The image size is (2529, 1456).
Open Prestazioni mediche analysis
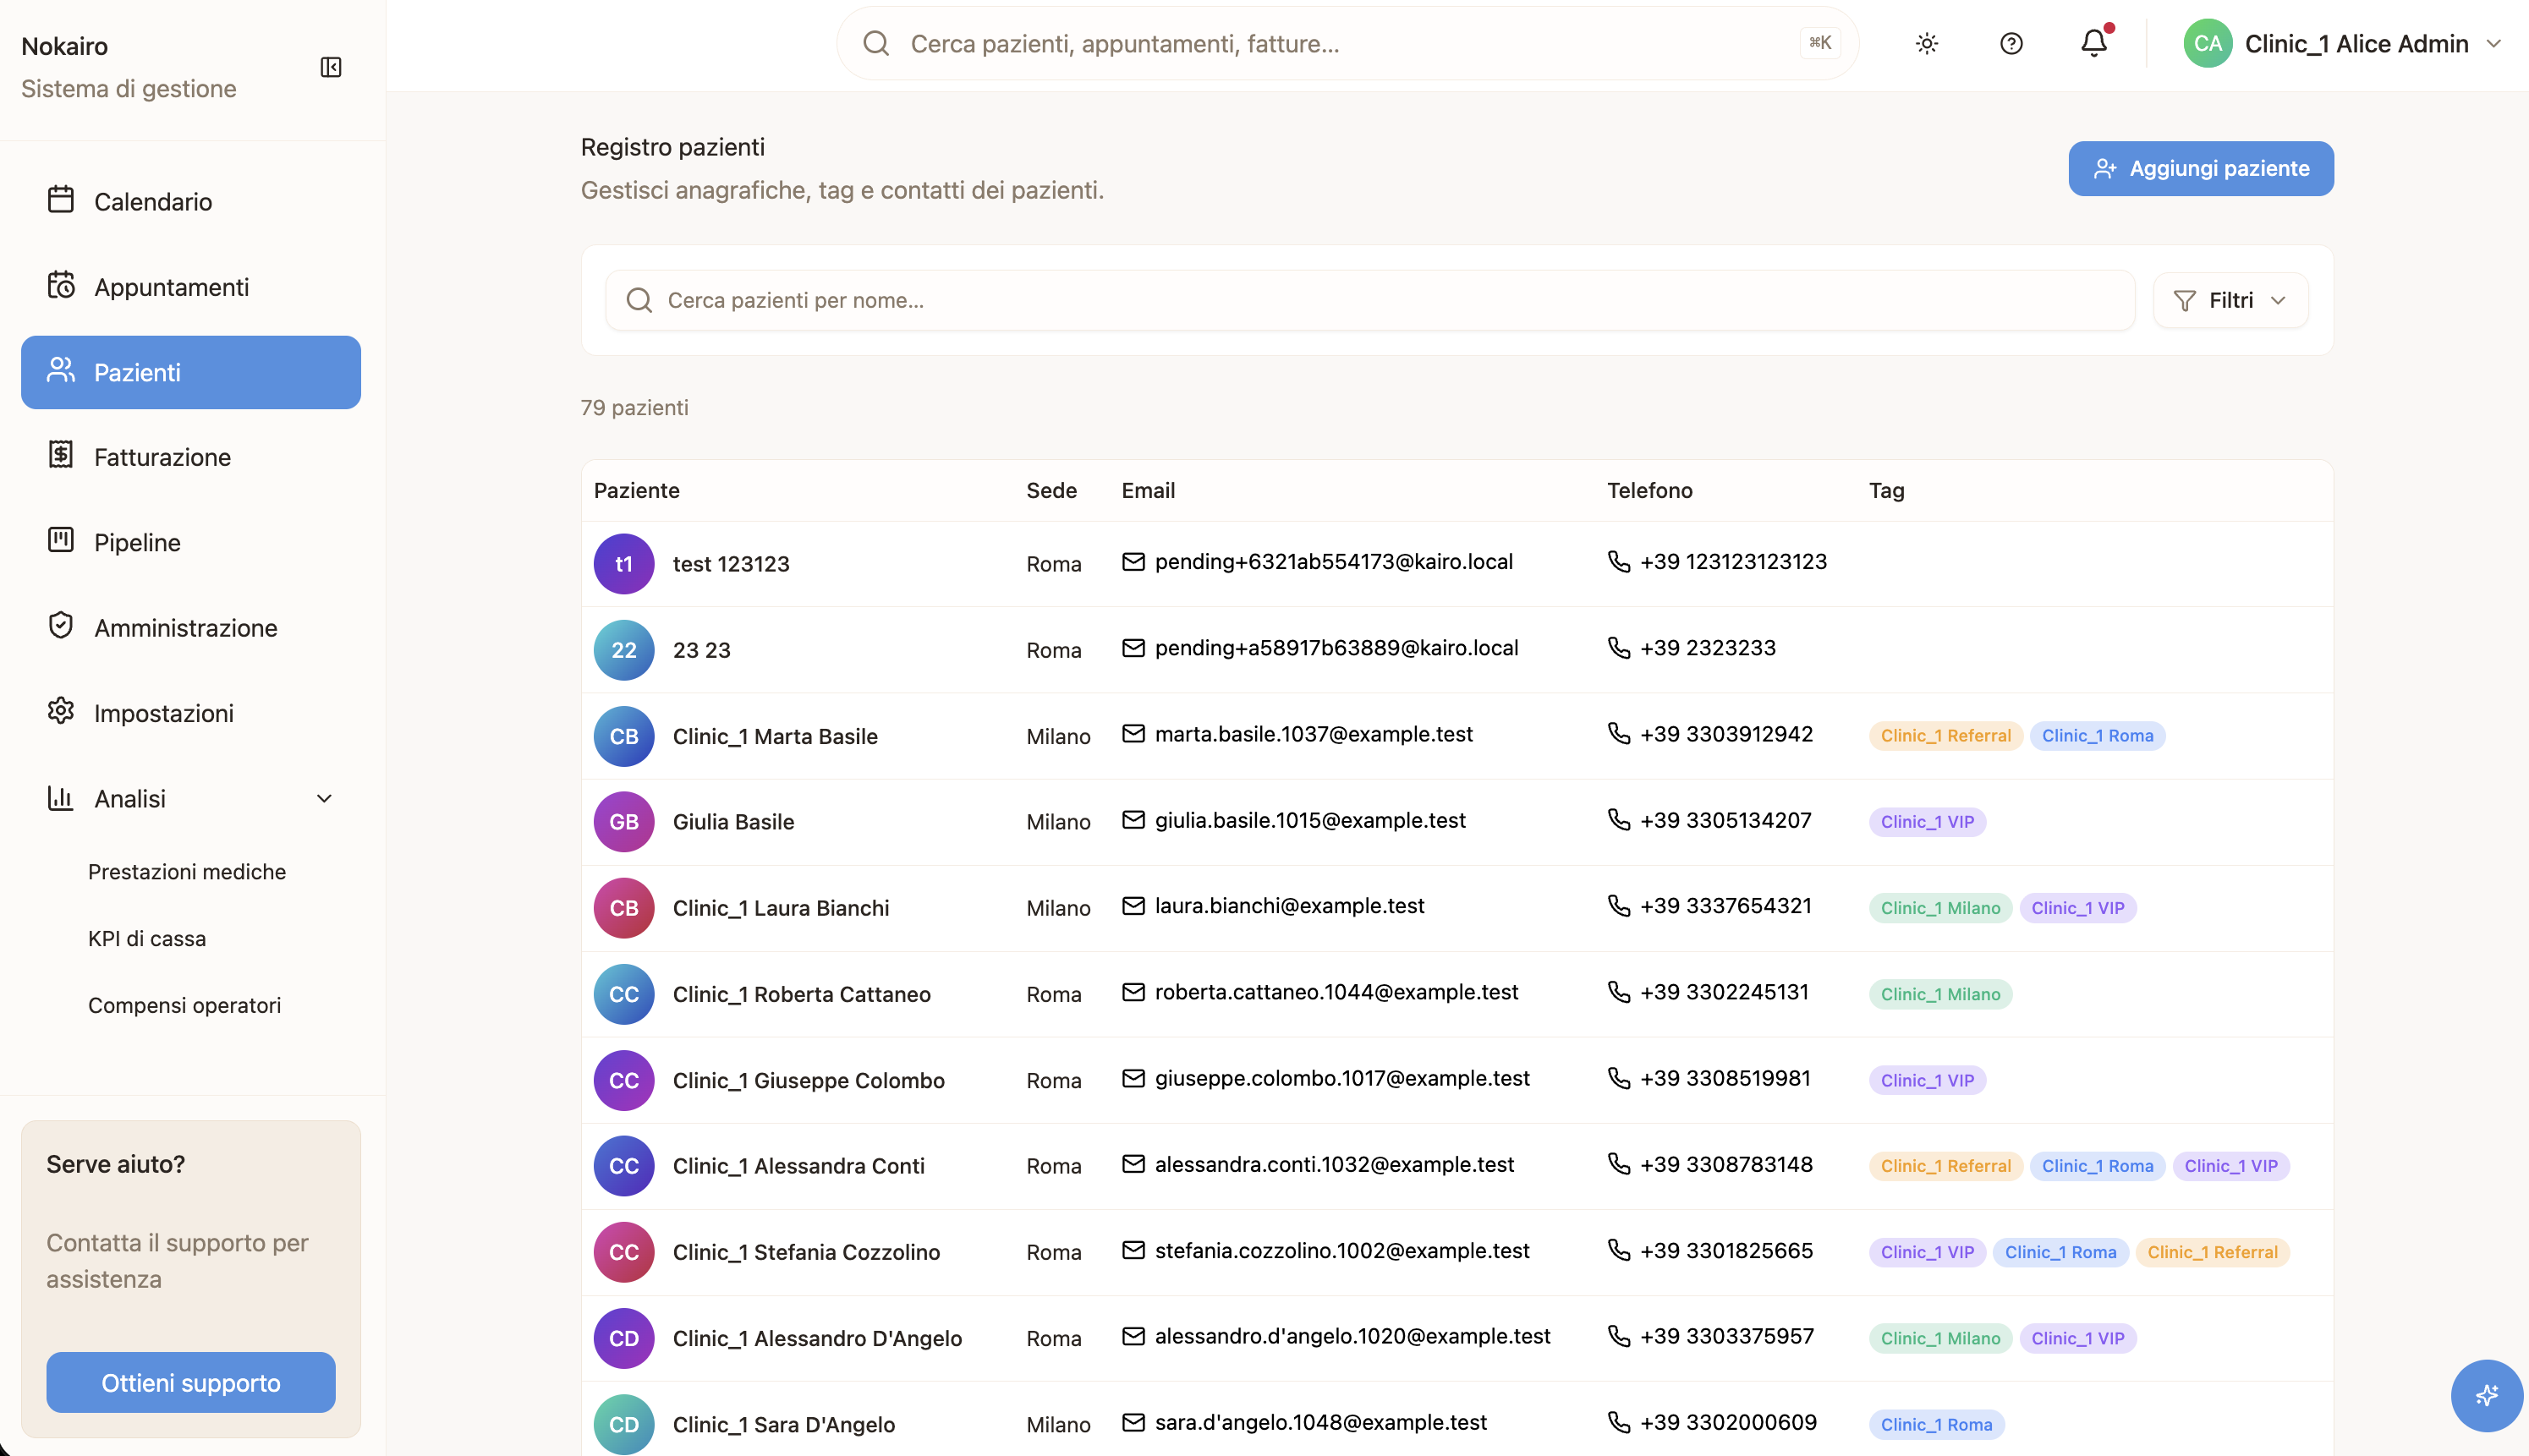pos(187,871)
